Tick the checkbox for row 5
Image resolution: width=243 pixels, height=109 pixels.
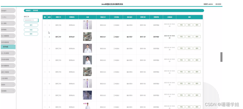pyautogui.click(x=45, y=72)
